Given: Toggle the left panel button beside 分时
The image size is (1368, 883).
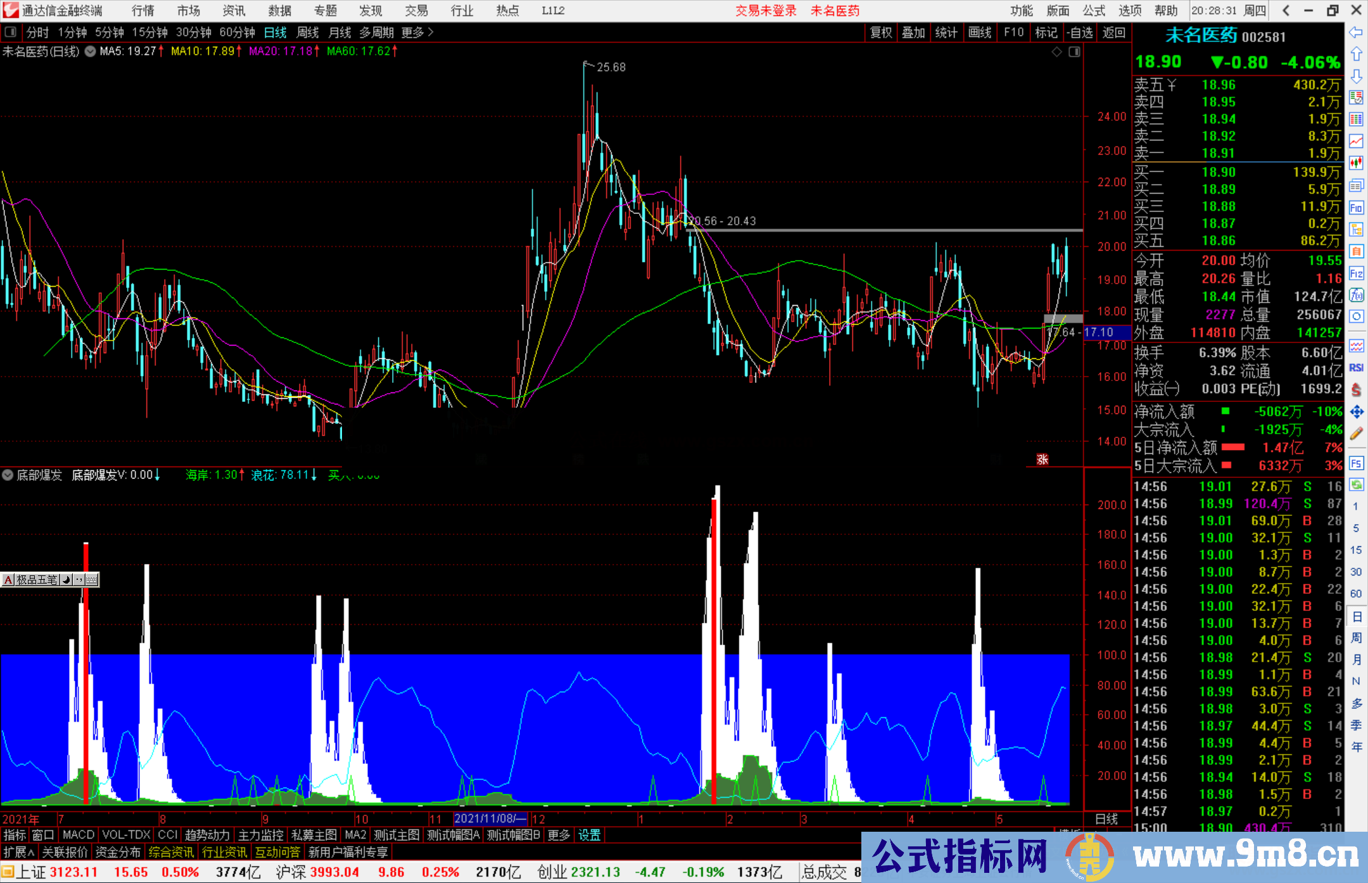Looking at the screenshot, I should click(x=11, y=32).
